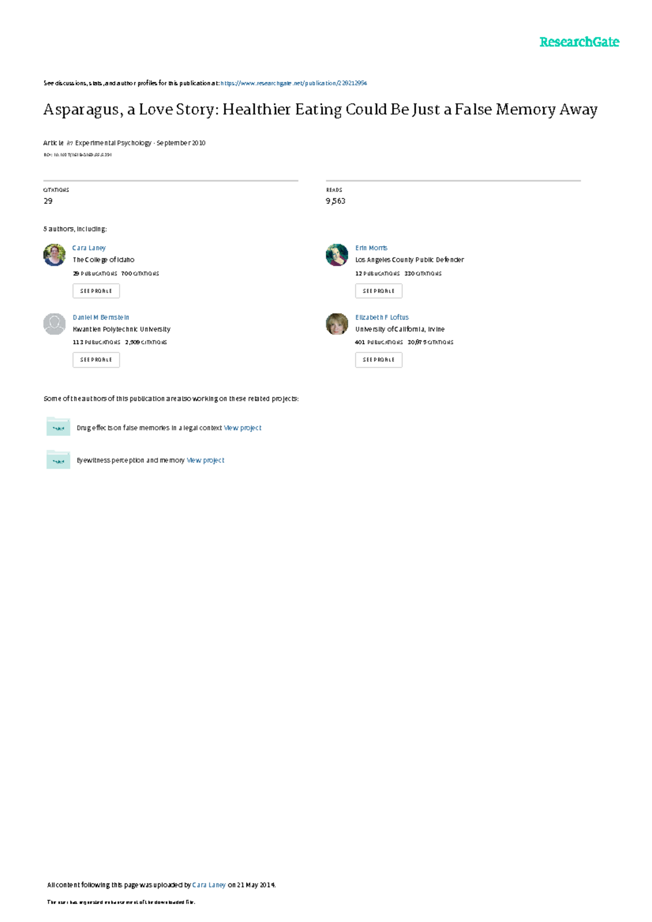The height and width of the screenshot is (922, 652).
Task: Click the Asparagus, a Love Story title
Action: [x=321, y=110]
